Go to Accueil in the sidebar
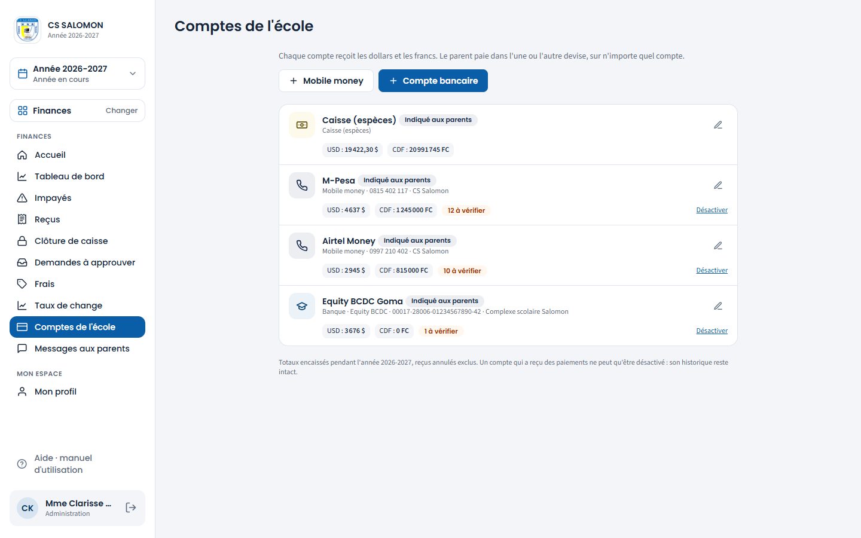The image size is (861, 538). pyautogui.click(x=77, y=155)
